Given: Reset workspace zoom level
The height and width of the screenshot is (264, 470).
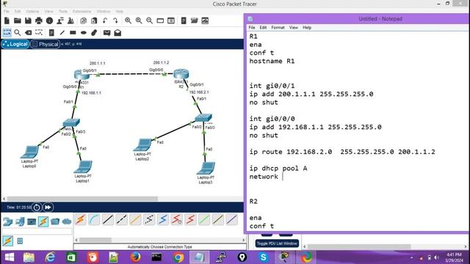Looking at the screenshot, I should (x=139, y=21).
